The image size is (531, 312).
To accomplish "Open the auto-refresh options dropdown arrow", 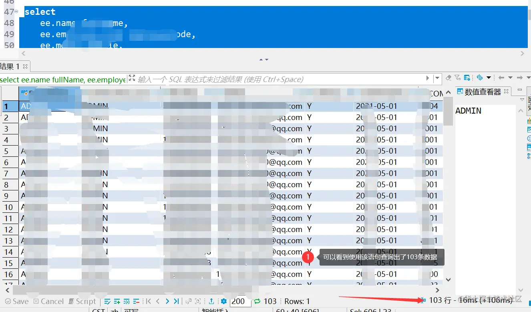I will (x=489, y=78).
